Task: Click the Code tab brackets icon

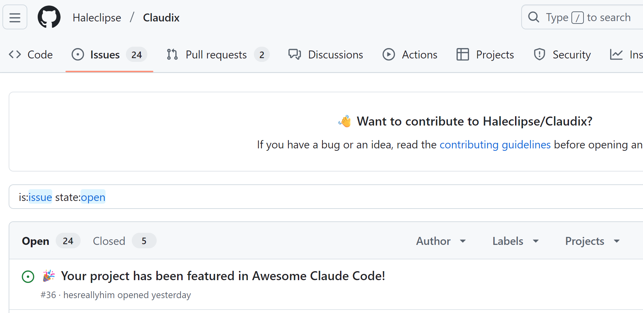Action: pos(15,54)
